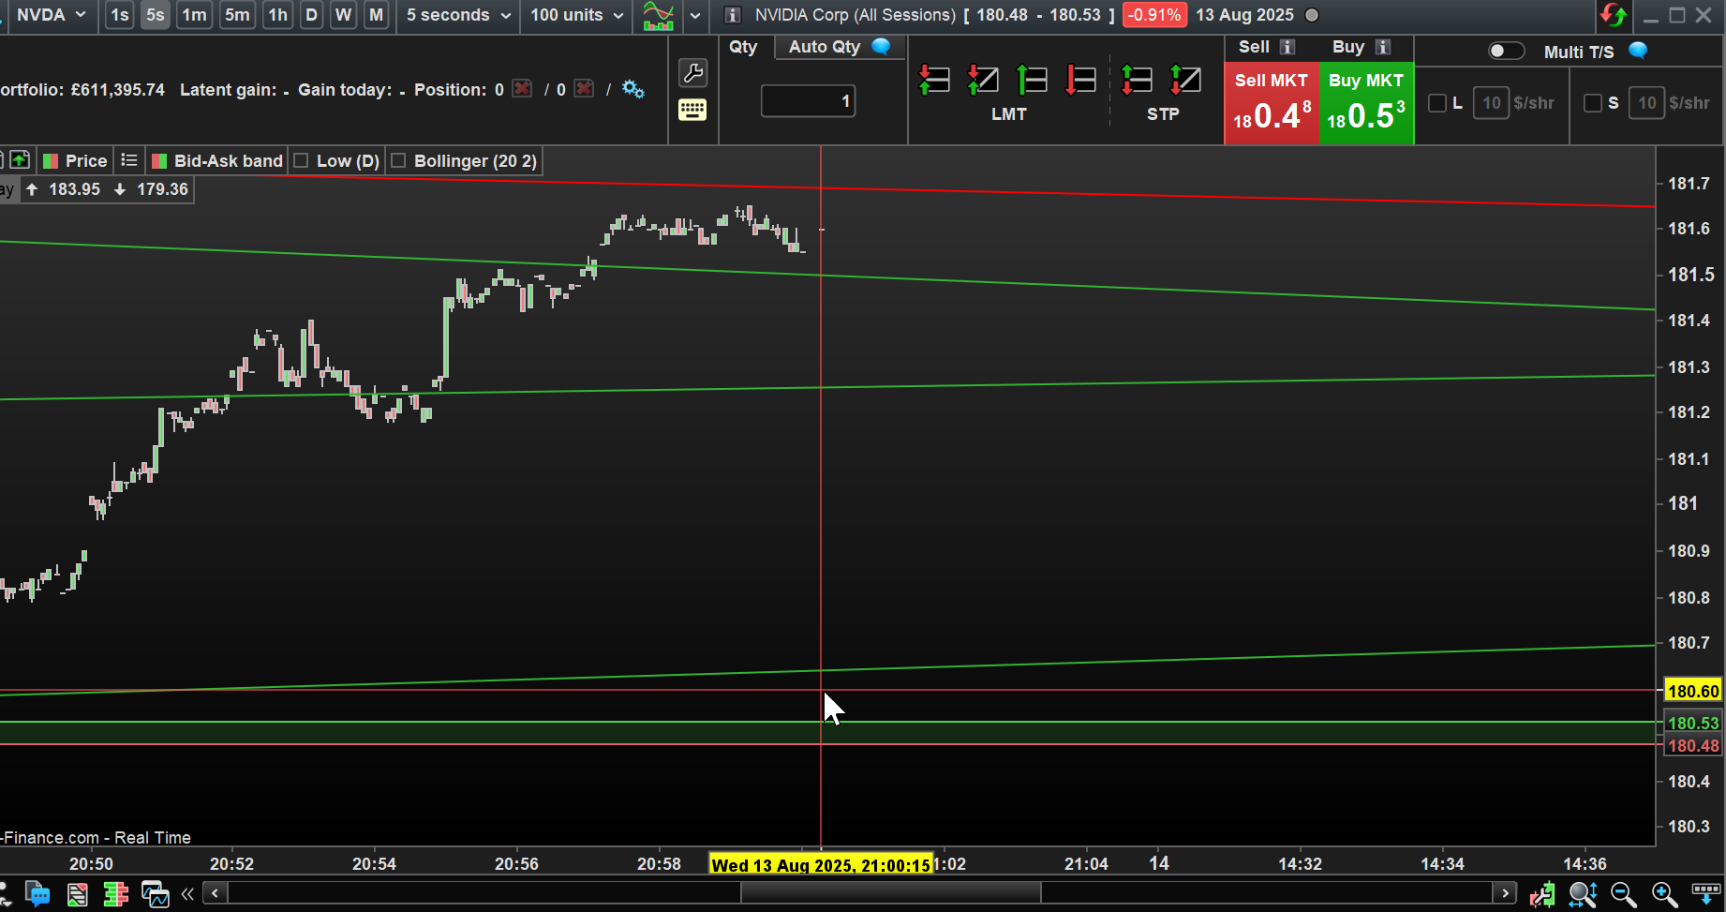The height and width of the screenshot is (912, 1726).
Task: Switch to the Qty tab
Action: pos(743,47)
